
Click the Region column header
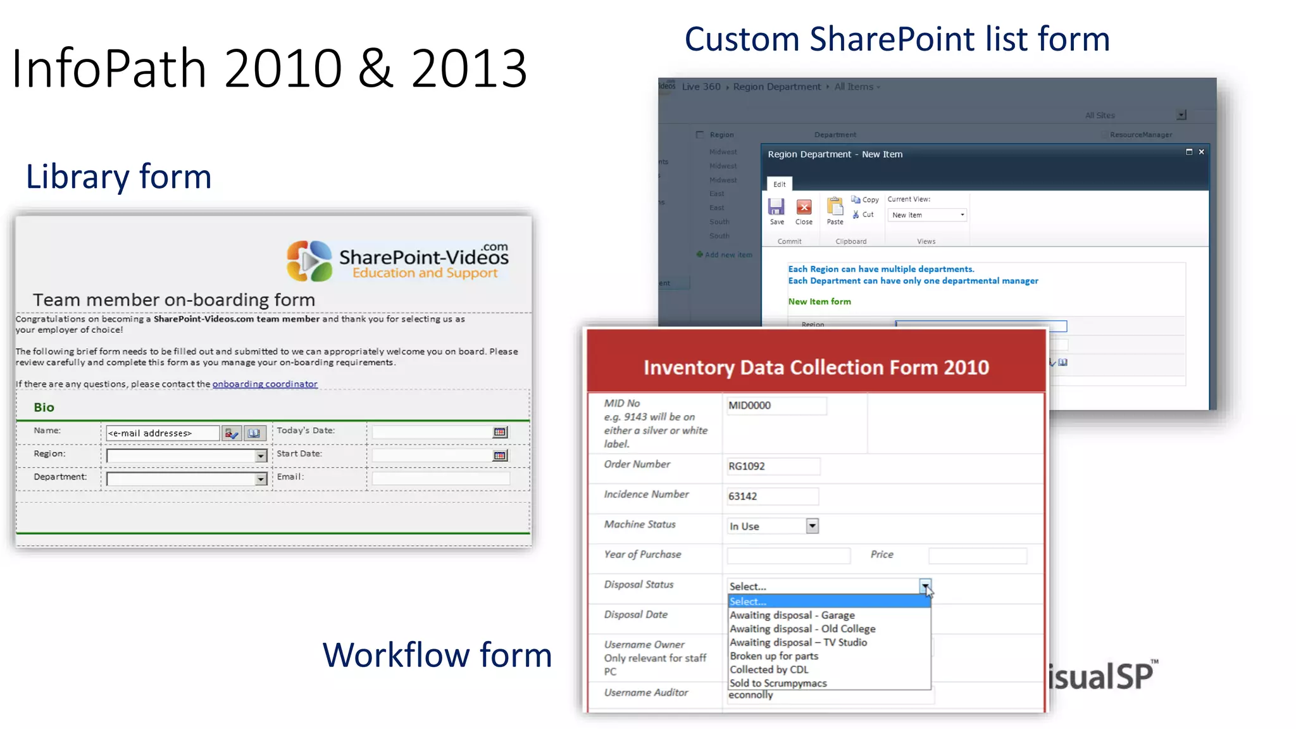point(721,135)
